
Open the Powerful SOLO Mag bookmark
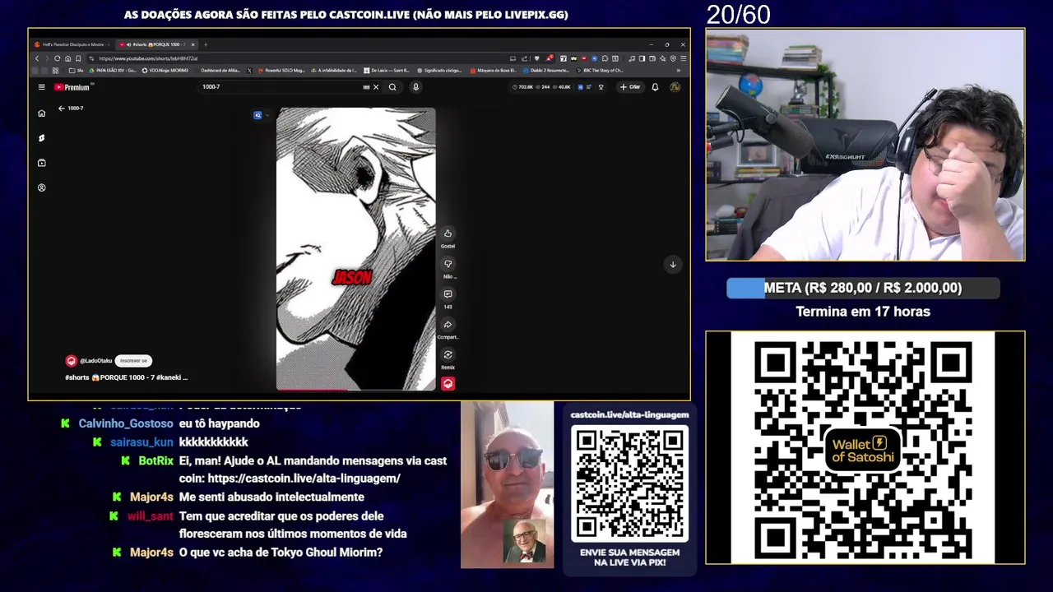(x=281, y=71)
